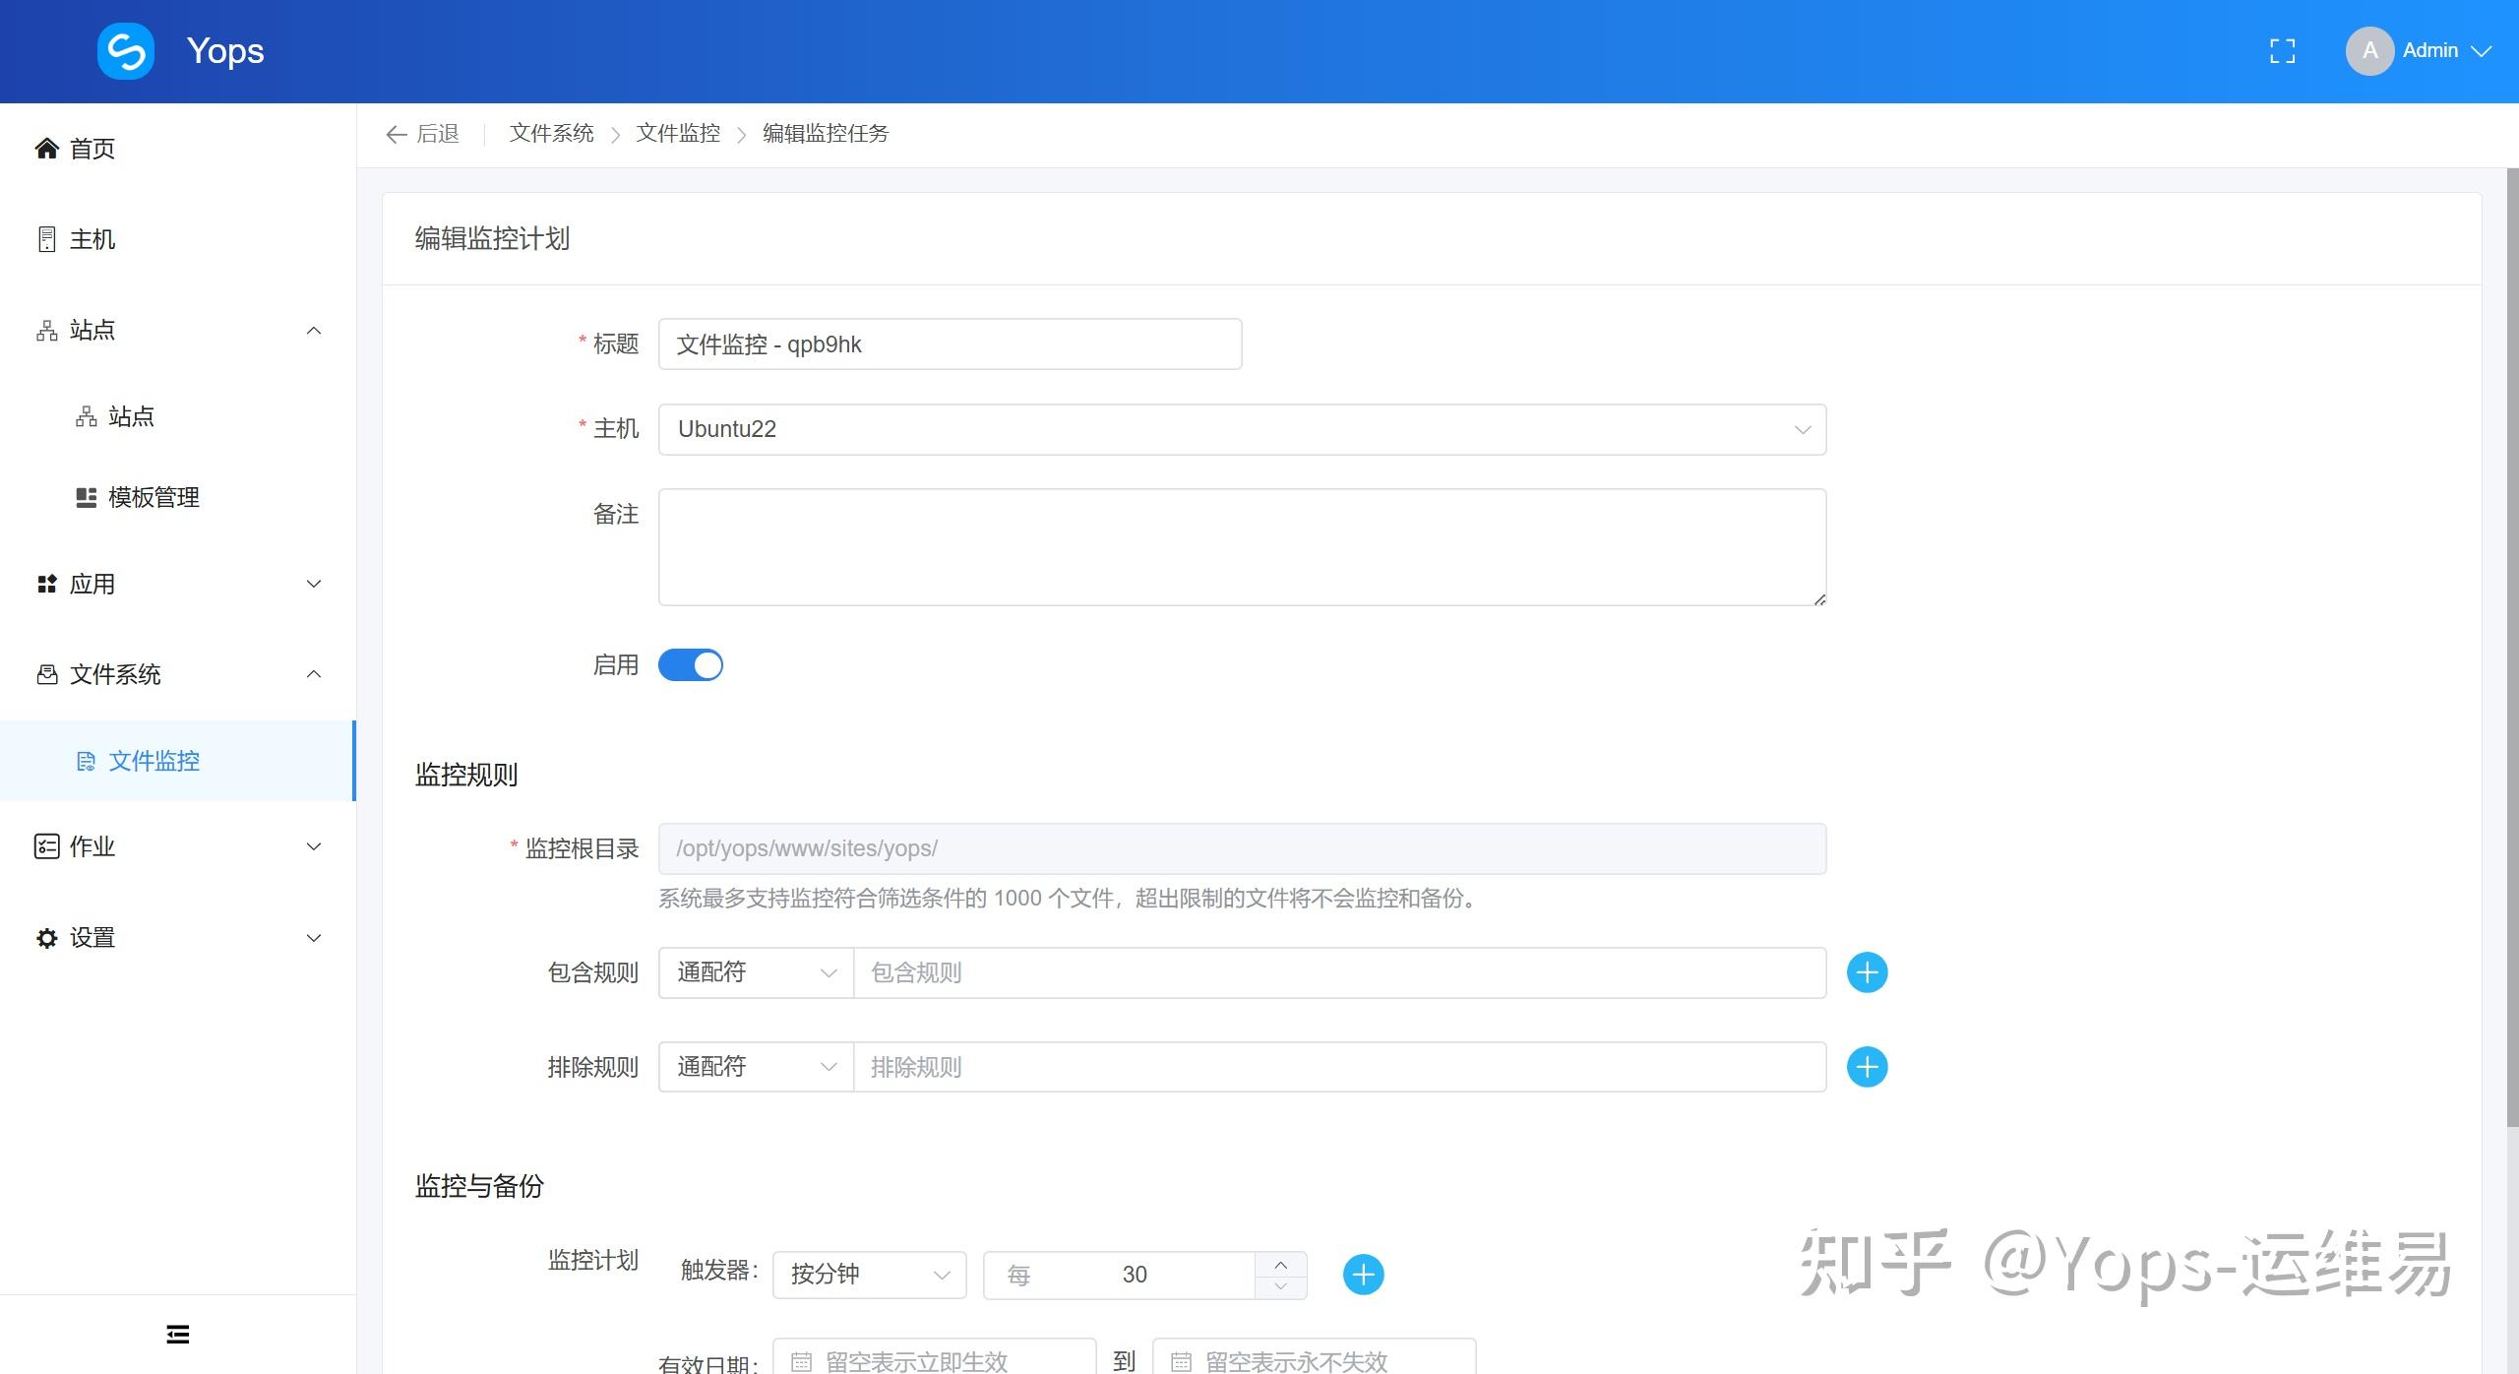Open the calendar picker for effective start date
The image size is (2519, 1374).
coord(802,1360)
